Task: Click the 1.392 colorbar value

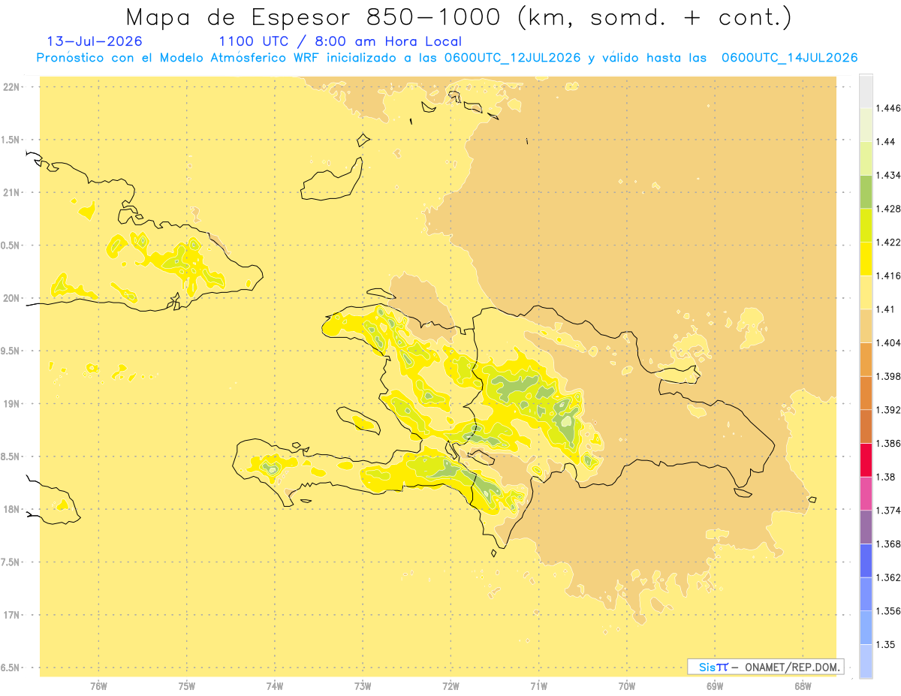Action: (888, 410)
